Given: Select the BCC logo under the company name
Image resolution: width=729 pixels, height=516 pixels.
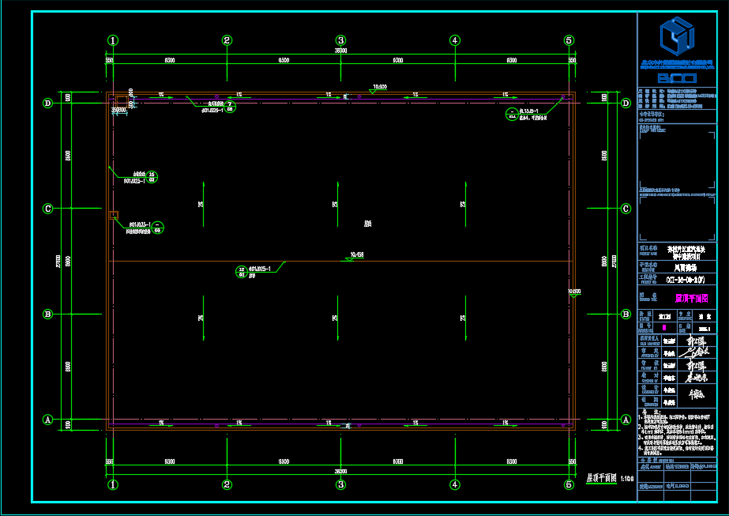Looking at the screenshot, I should (x=677, y=78).
